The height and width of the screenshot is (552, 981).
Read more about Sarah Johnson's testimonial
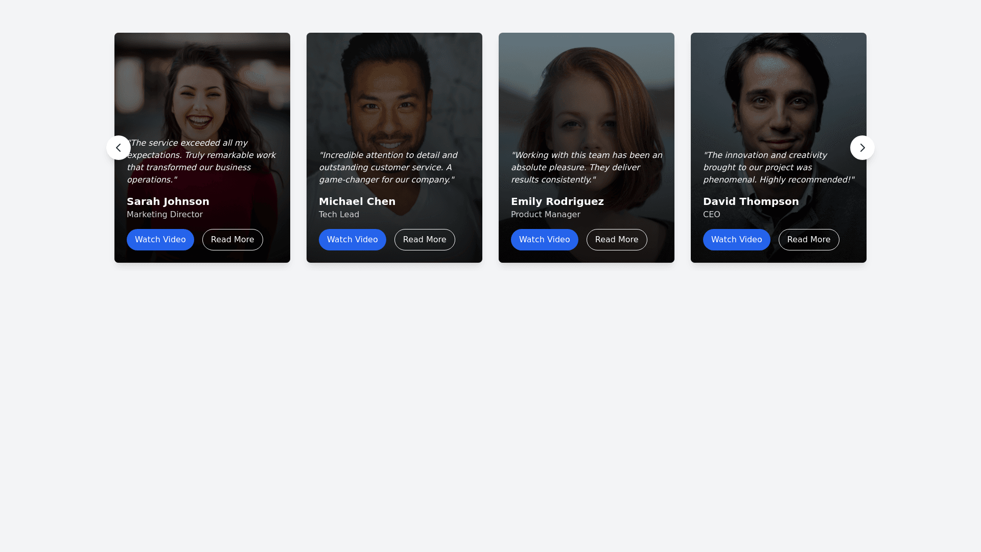tap(232, 240)
